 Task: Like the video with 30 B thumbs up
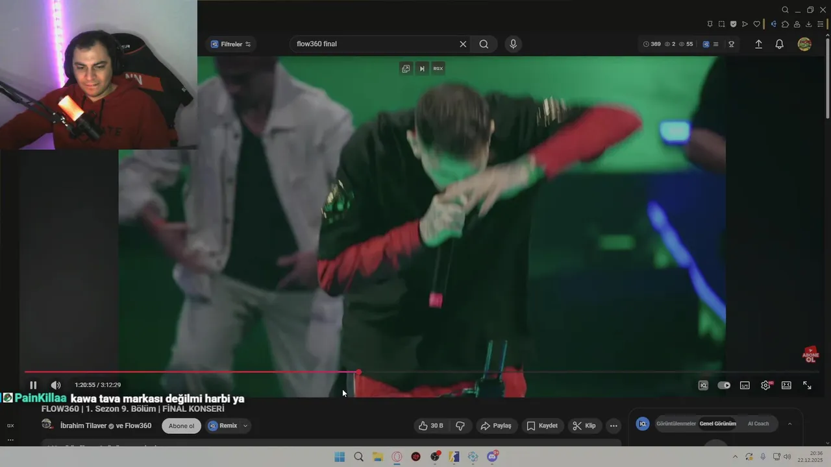430,425
